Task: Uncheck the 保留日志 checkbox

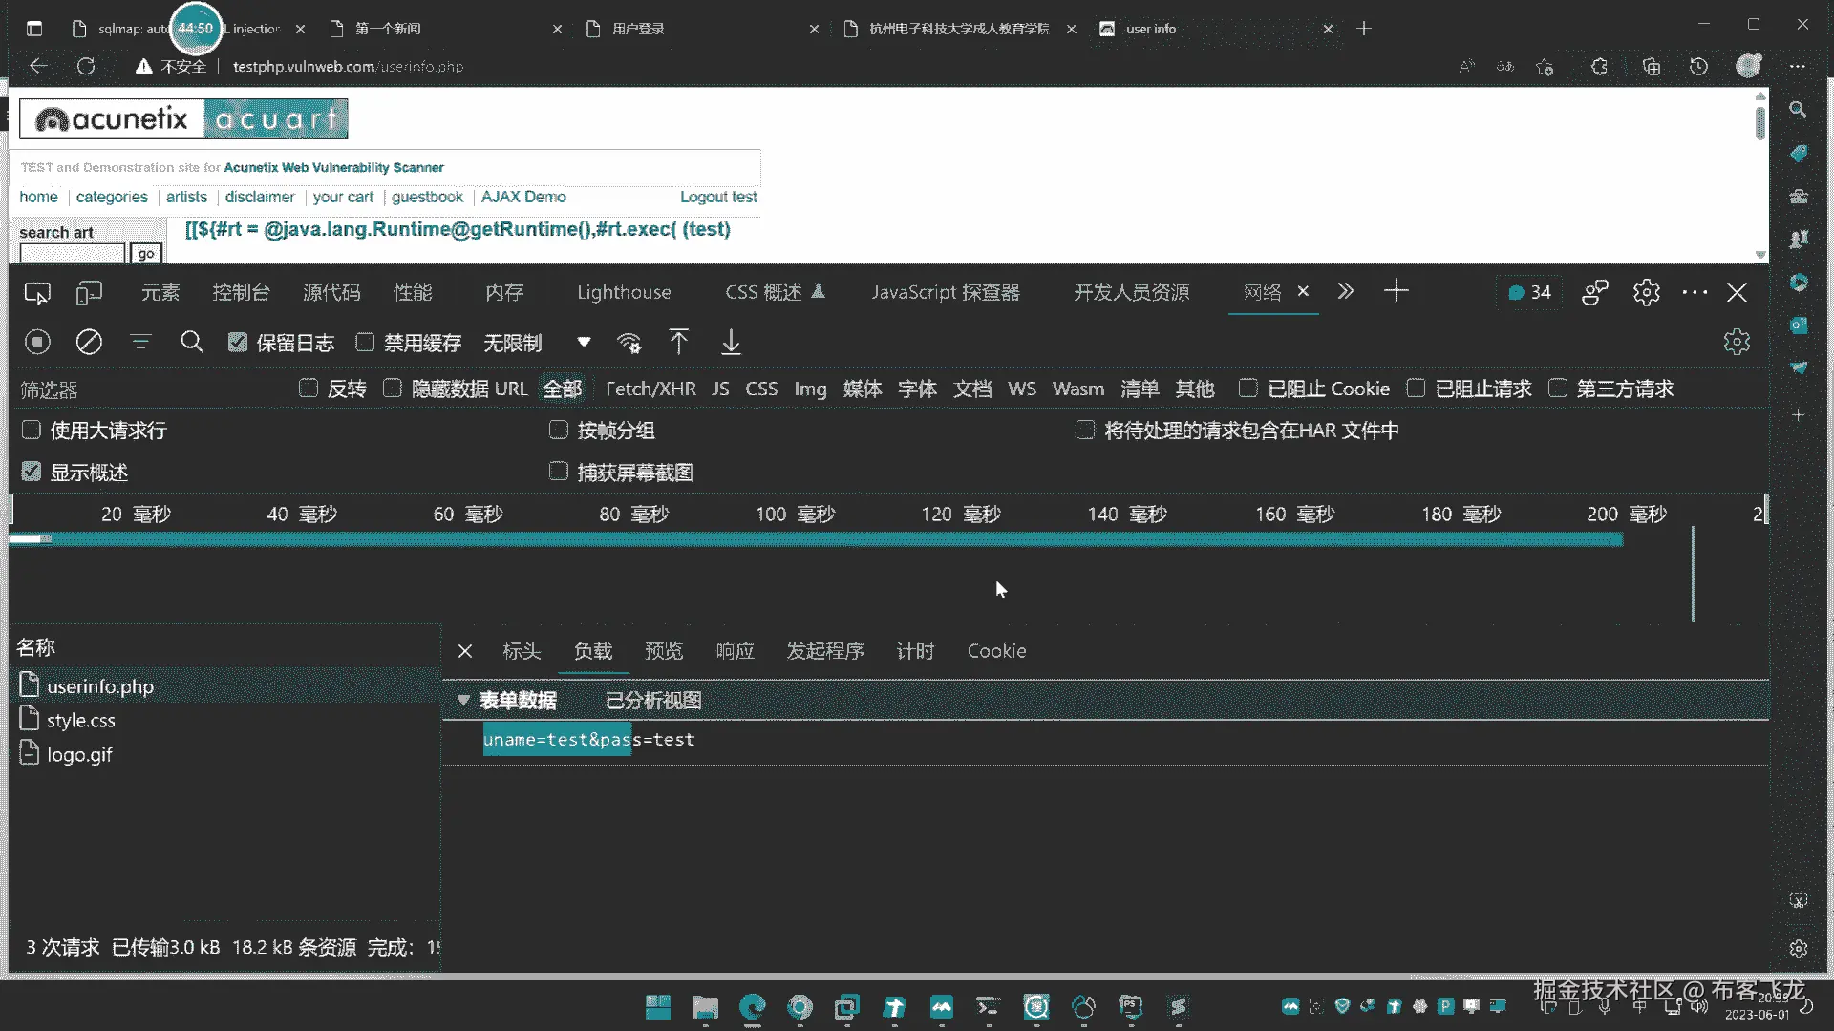Action: 238,342
